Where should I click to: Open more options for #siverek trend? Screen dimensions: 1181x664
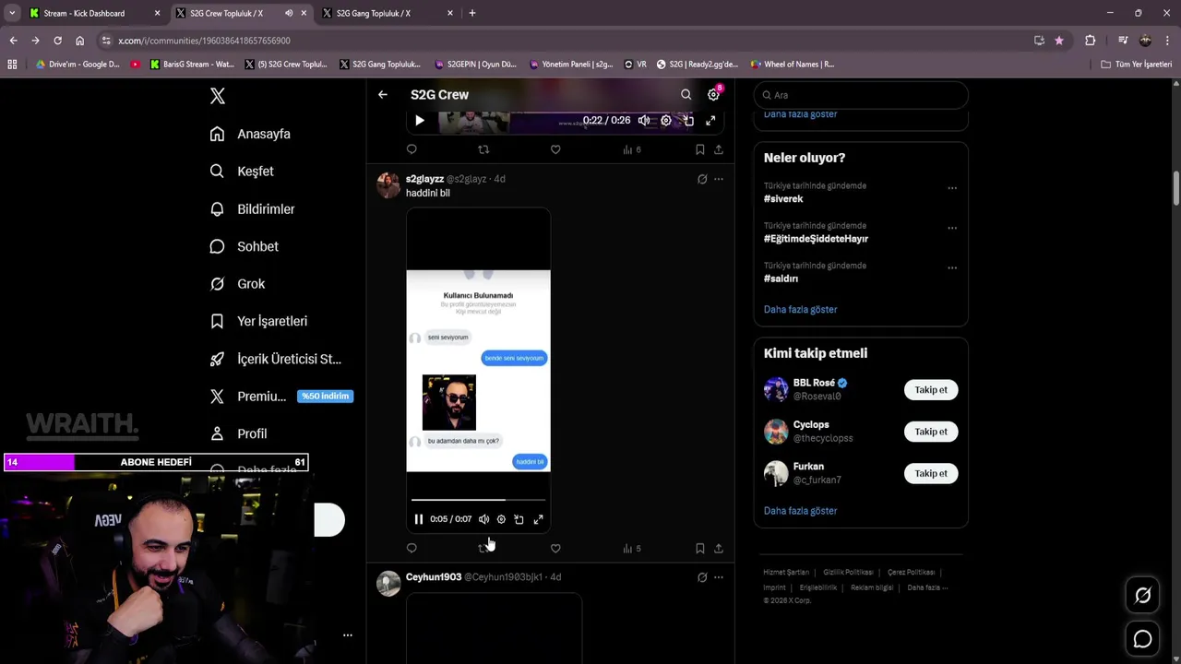[952, 188]
